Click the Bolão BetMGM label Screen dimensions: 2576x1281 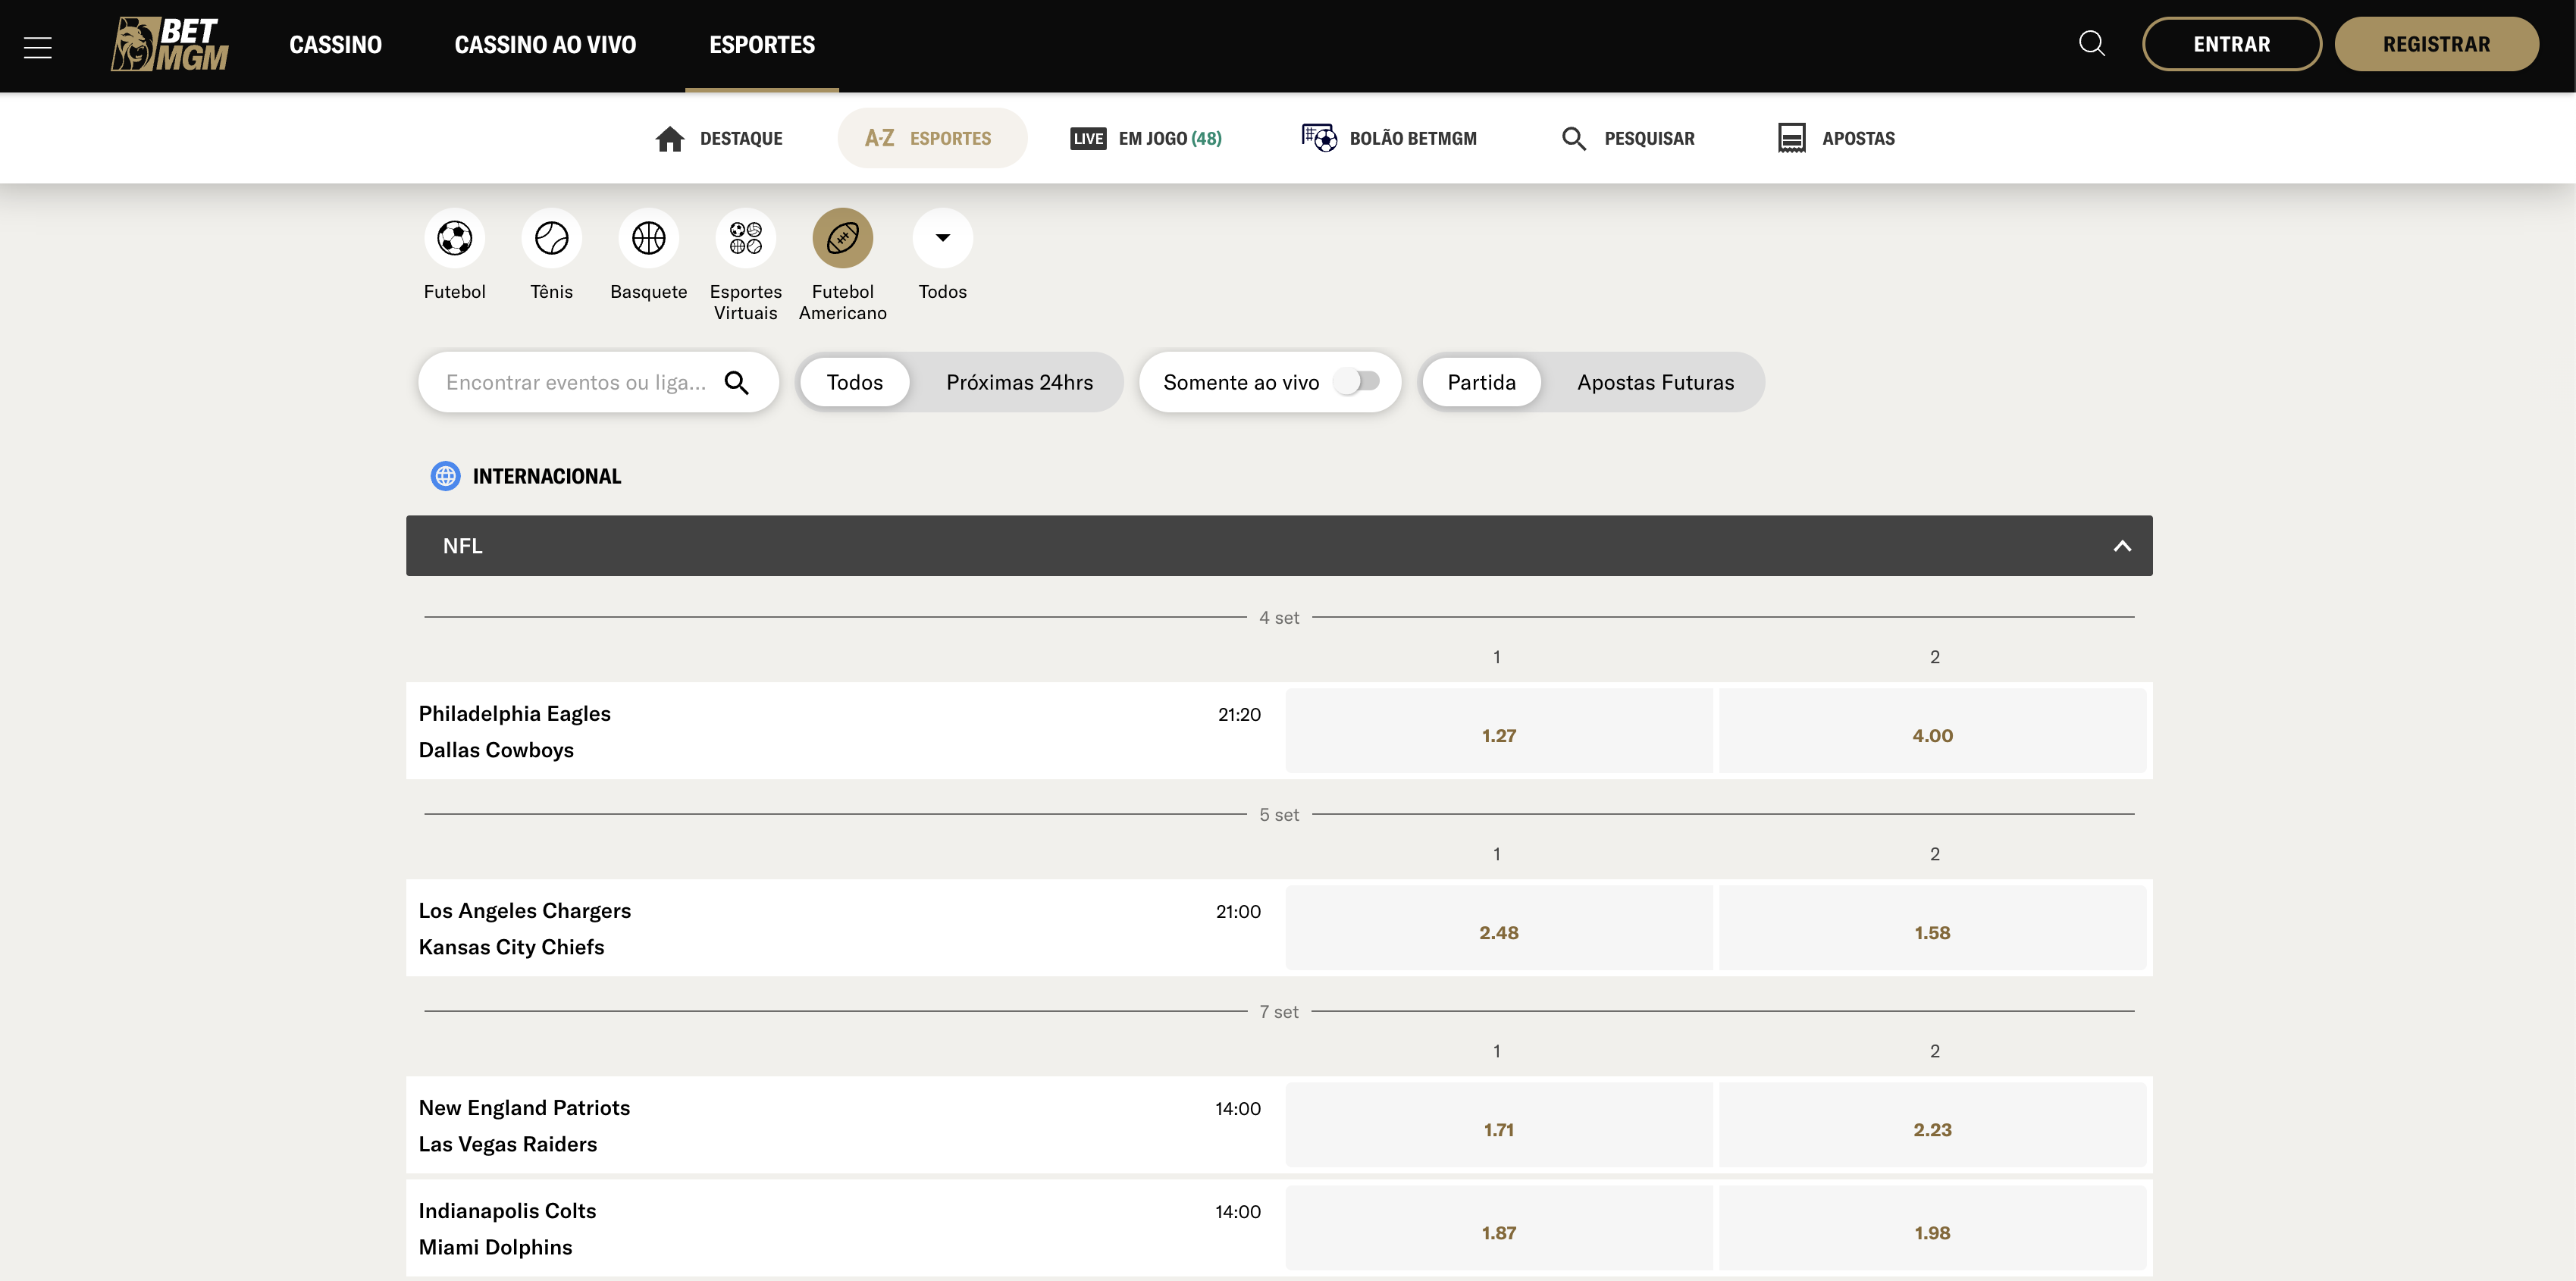(x=1413, y=138)
